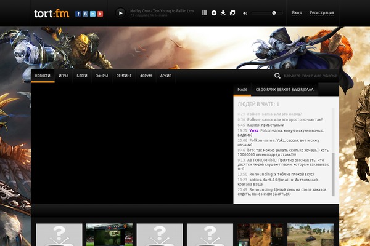Select the ИГРЫ menu item
The image size is (370, 246).
pyautogui.click(x=64, y=76)
